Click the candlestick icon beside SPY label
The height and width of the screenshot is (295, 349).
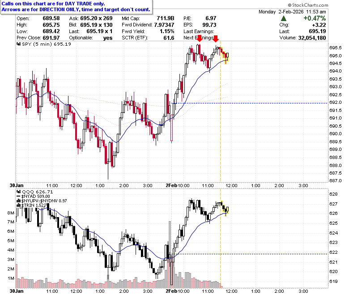click(19, 44)
